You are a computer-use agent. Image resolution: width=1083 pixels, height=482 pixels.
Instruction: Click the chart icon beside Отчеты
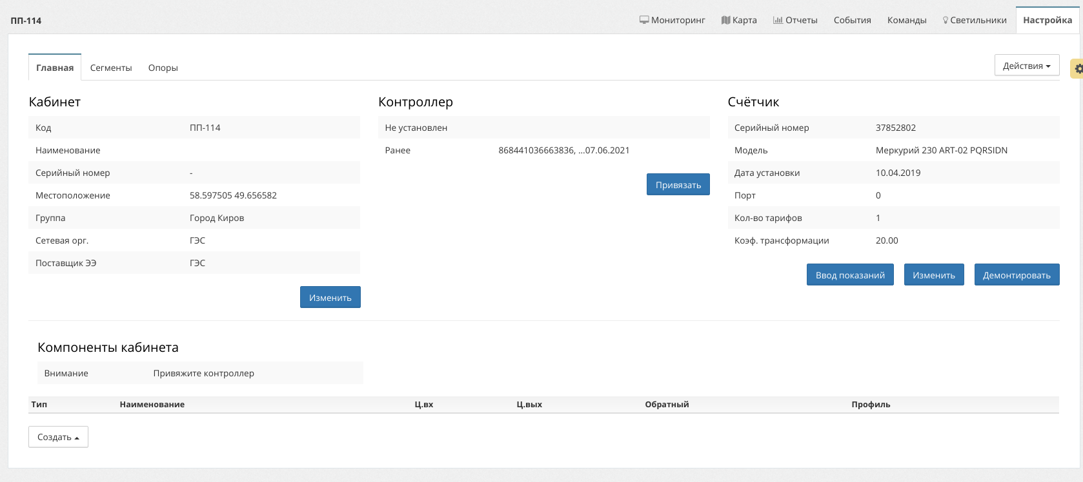pos(778,20)
